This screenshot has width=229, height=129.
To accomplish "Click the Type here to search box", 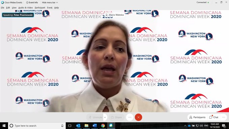I will click(37, 126).
